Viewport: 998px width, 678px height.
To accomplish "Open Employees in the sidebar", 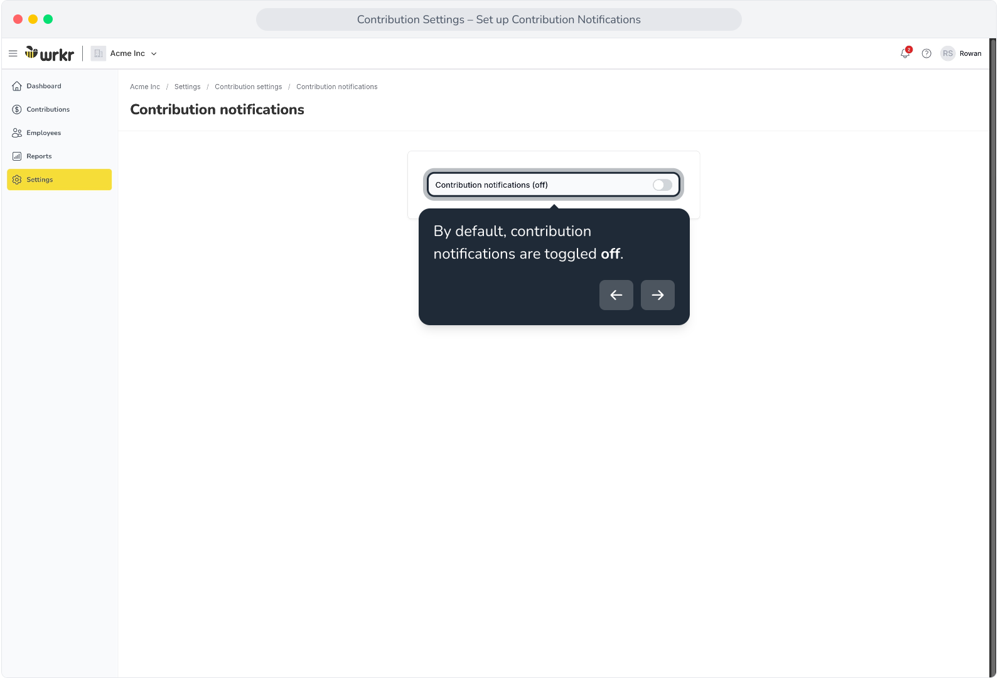I will coord(59,133).
